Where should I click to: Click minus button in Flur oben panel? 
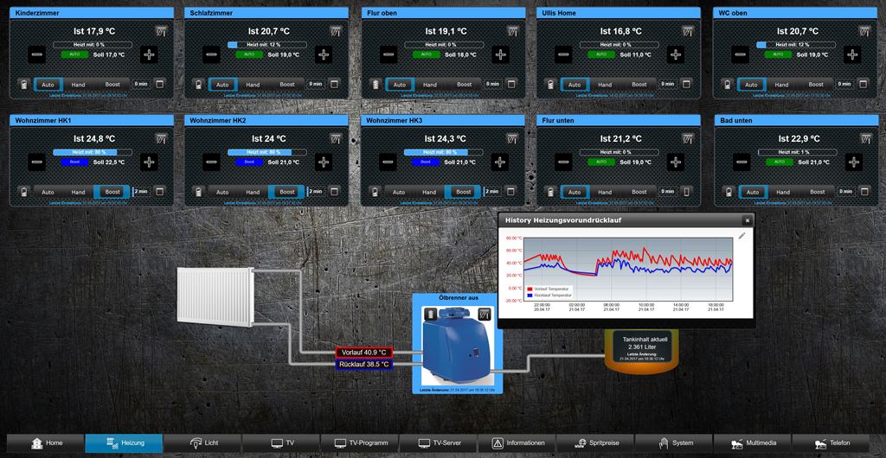click(x=388, y=54)
